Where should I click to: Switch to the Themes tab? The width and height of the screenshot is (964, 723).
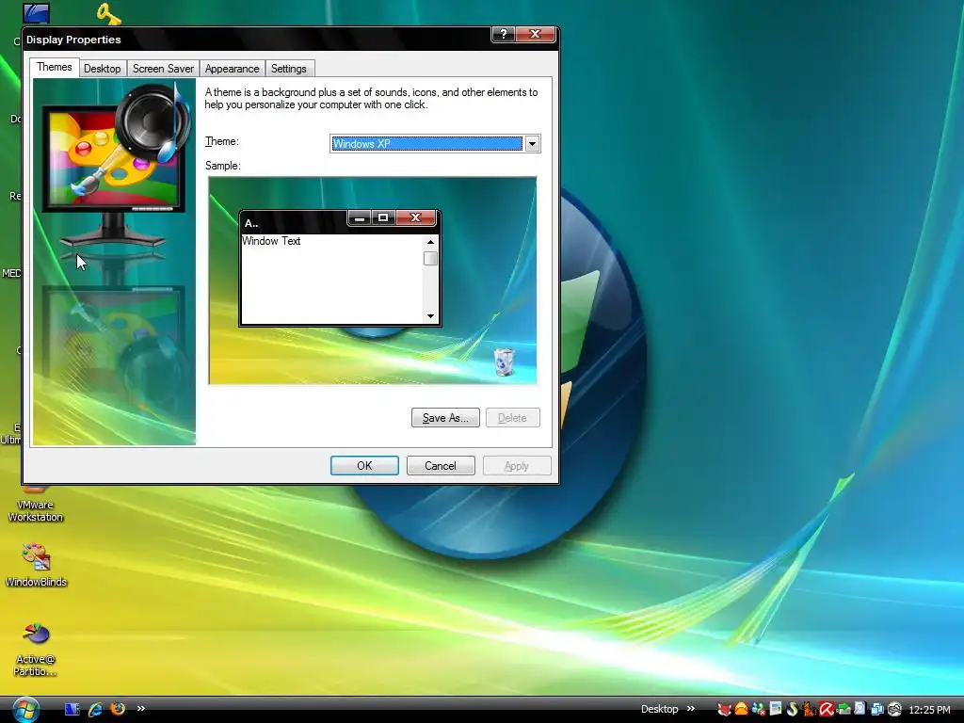[x=54, y=67]
